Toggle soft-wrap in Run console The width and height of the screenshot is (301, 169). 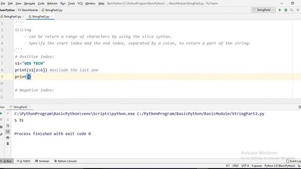click(8, 126)
